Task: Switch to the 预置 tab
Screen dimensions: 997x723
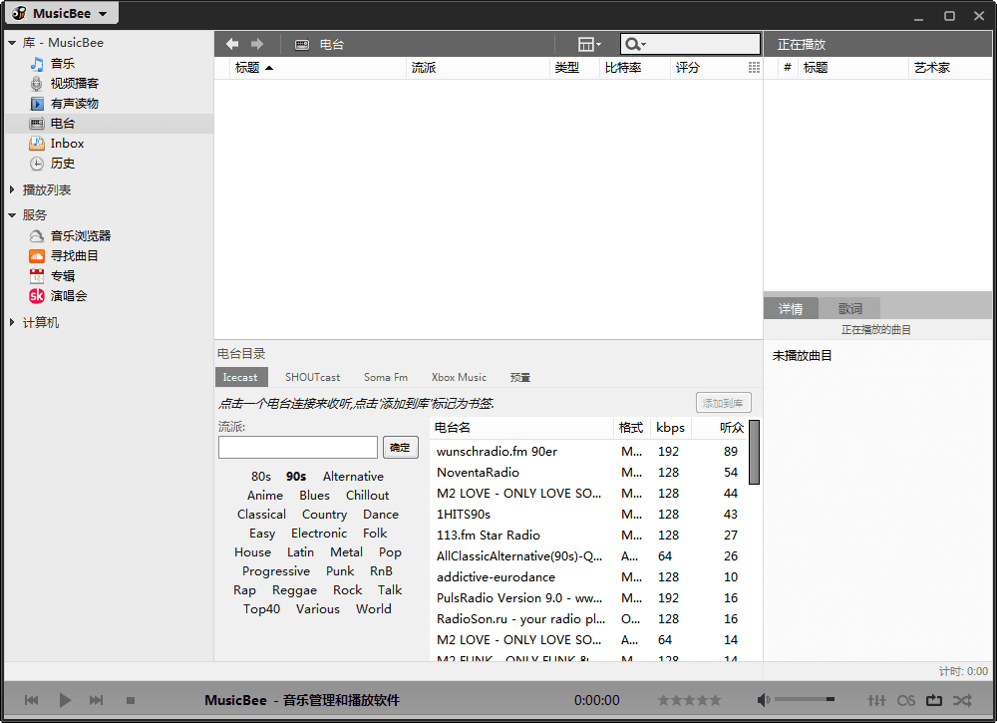Action: click(520, 377)
